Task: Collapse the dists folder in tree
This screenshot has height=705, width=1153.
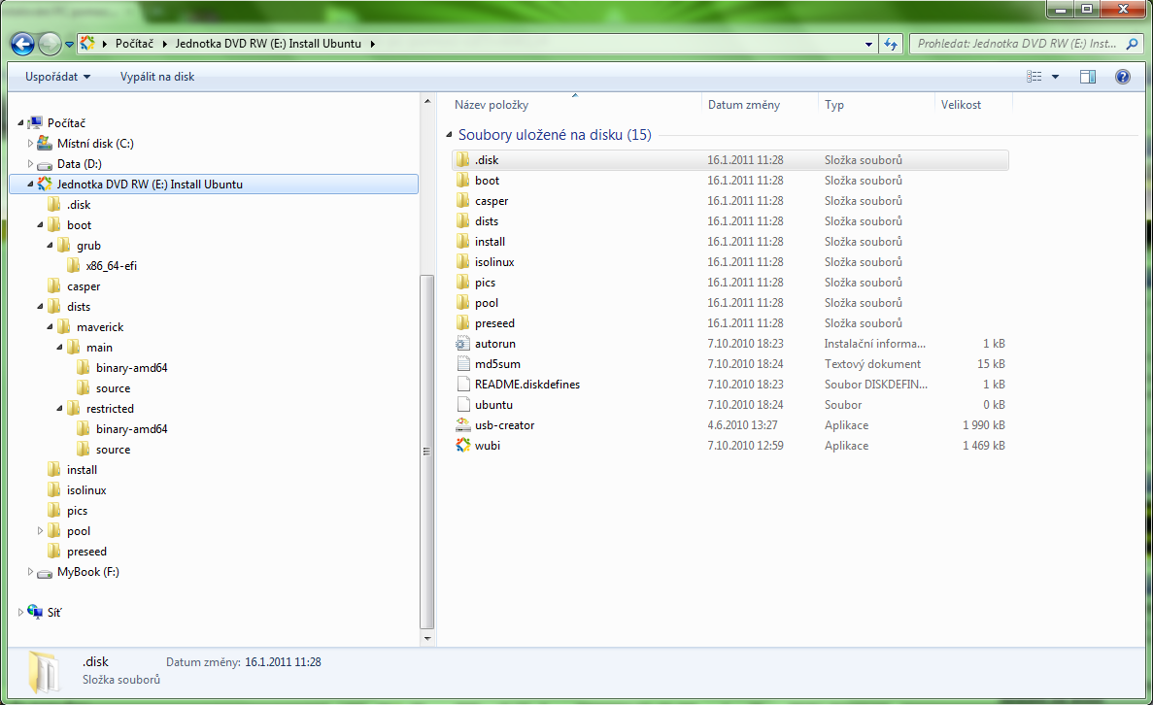Action: tap(41, 307)
